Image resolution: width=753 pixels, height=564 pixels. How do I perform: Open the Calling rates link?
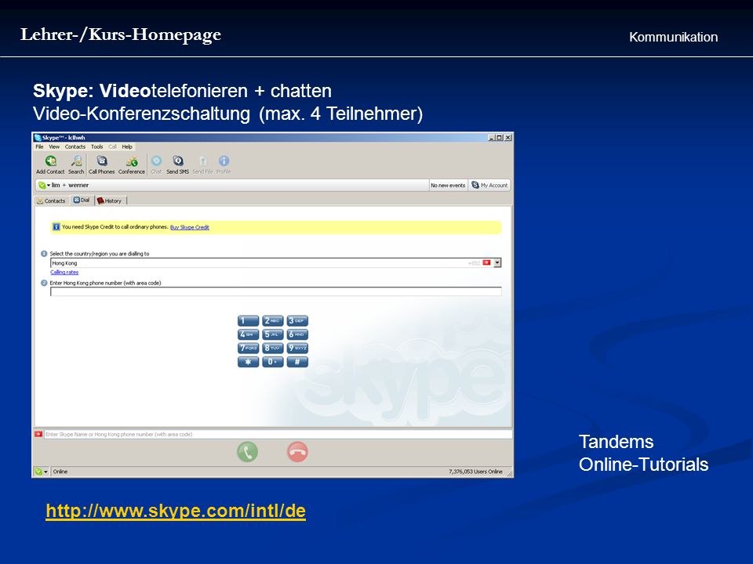[x=64, y=273]
